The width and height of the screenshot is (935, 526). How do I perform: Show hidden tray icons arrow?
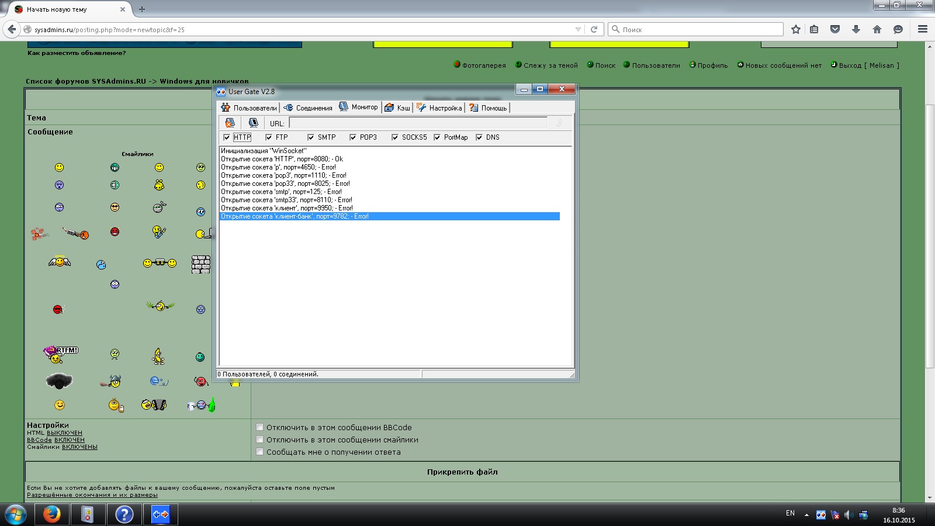[x=806, y=515]
